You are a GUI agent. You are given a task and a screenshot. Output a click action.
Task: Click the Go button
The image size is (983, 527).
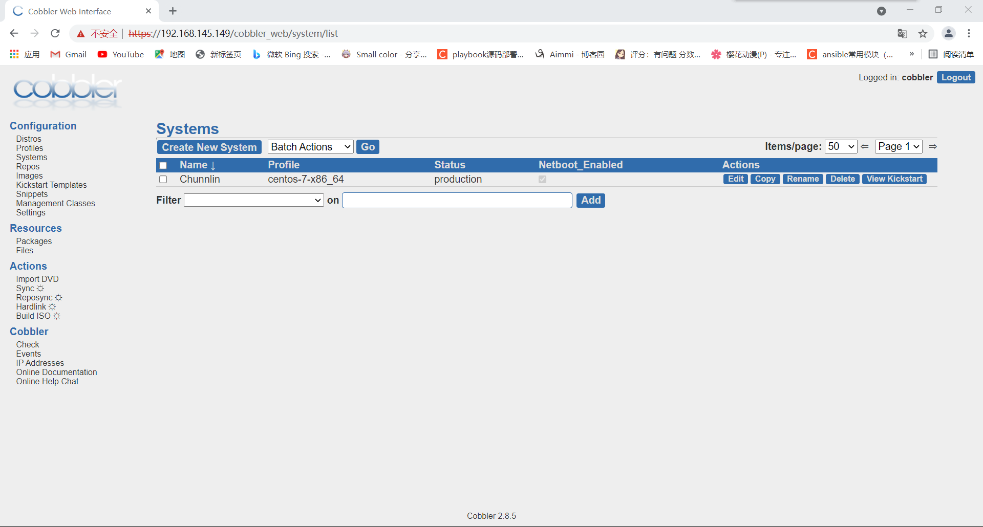pyautogui.click(x=368, y=147)
